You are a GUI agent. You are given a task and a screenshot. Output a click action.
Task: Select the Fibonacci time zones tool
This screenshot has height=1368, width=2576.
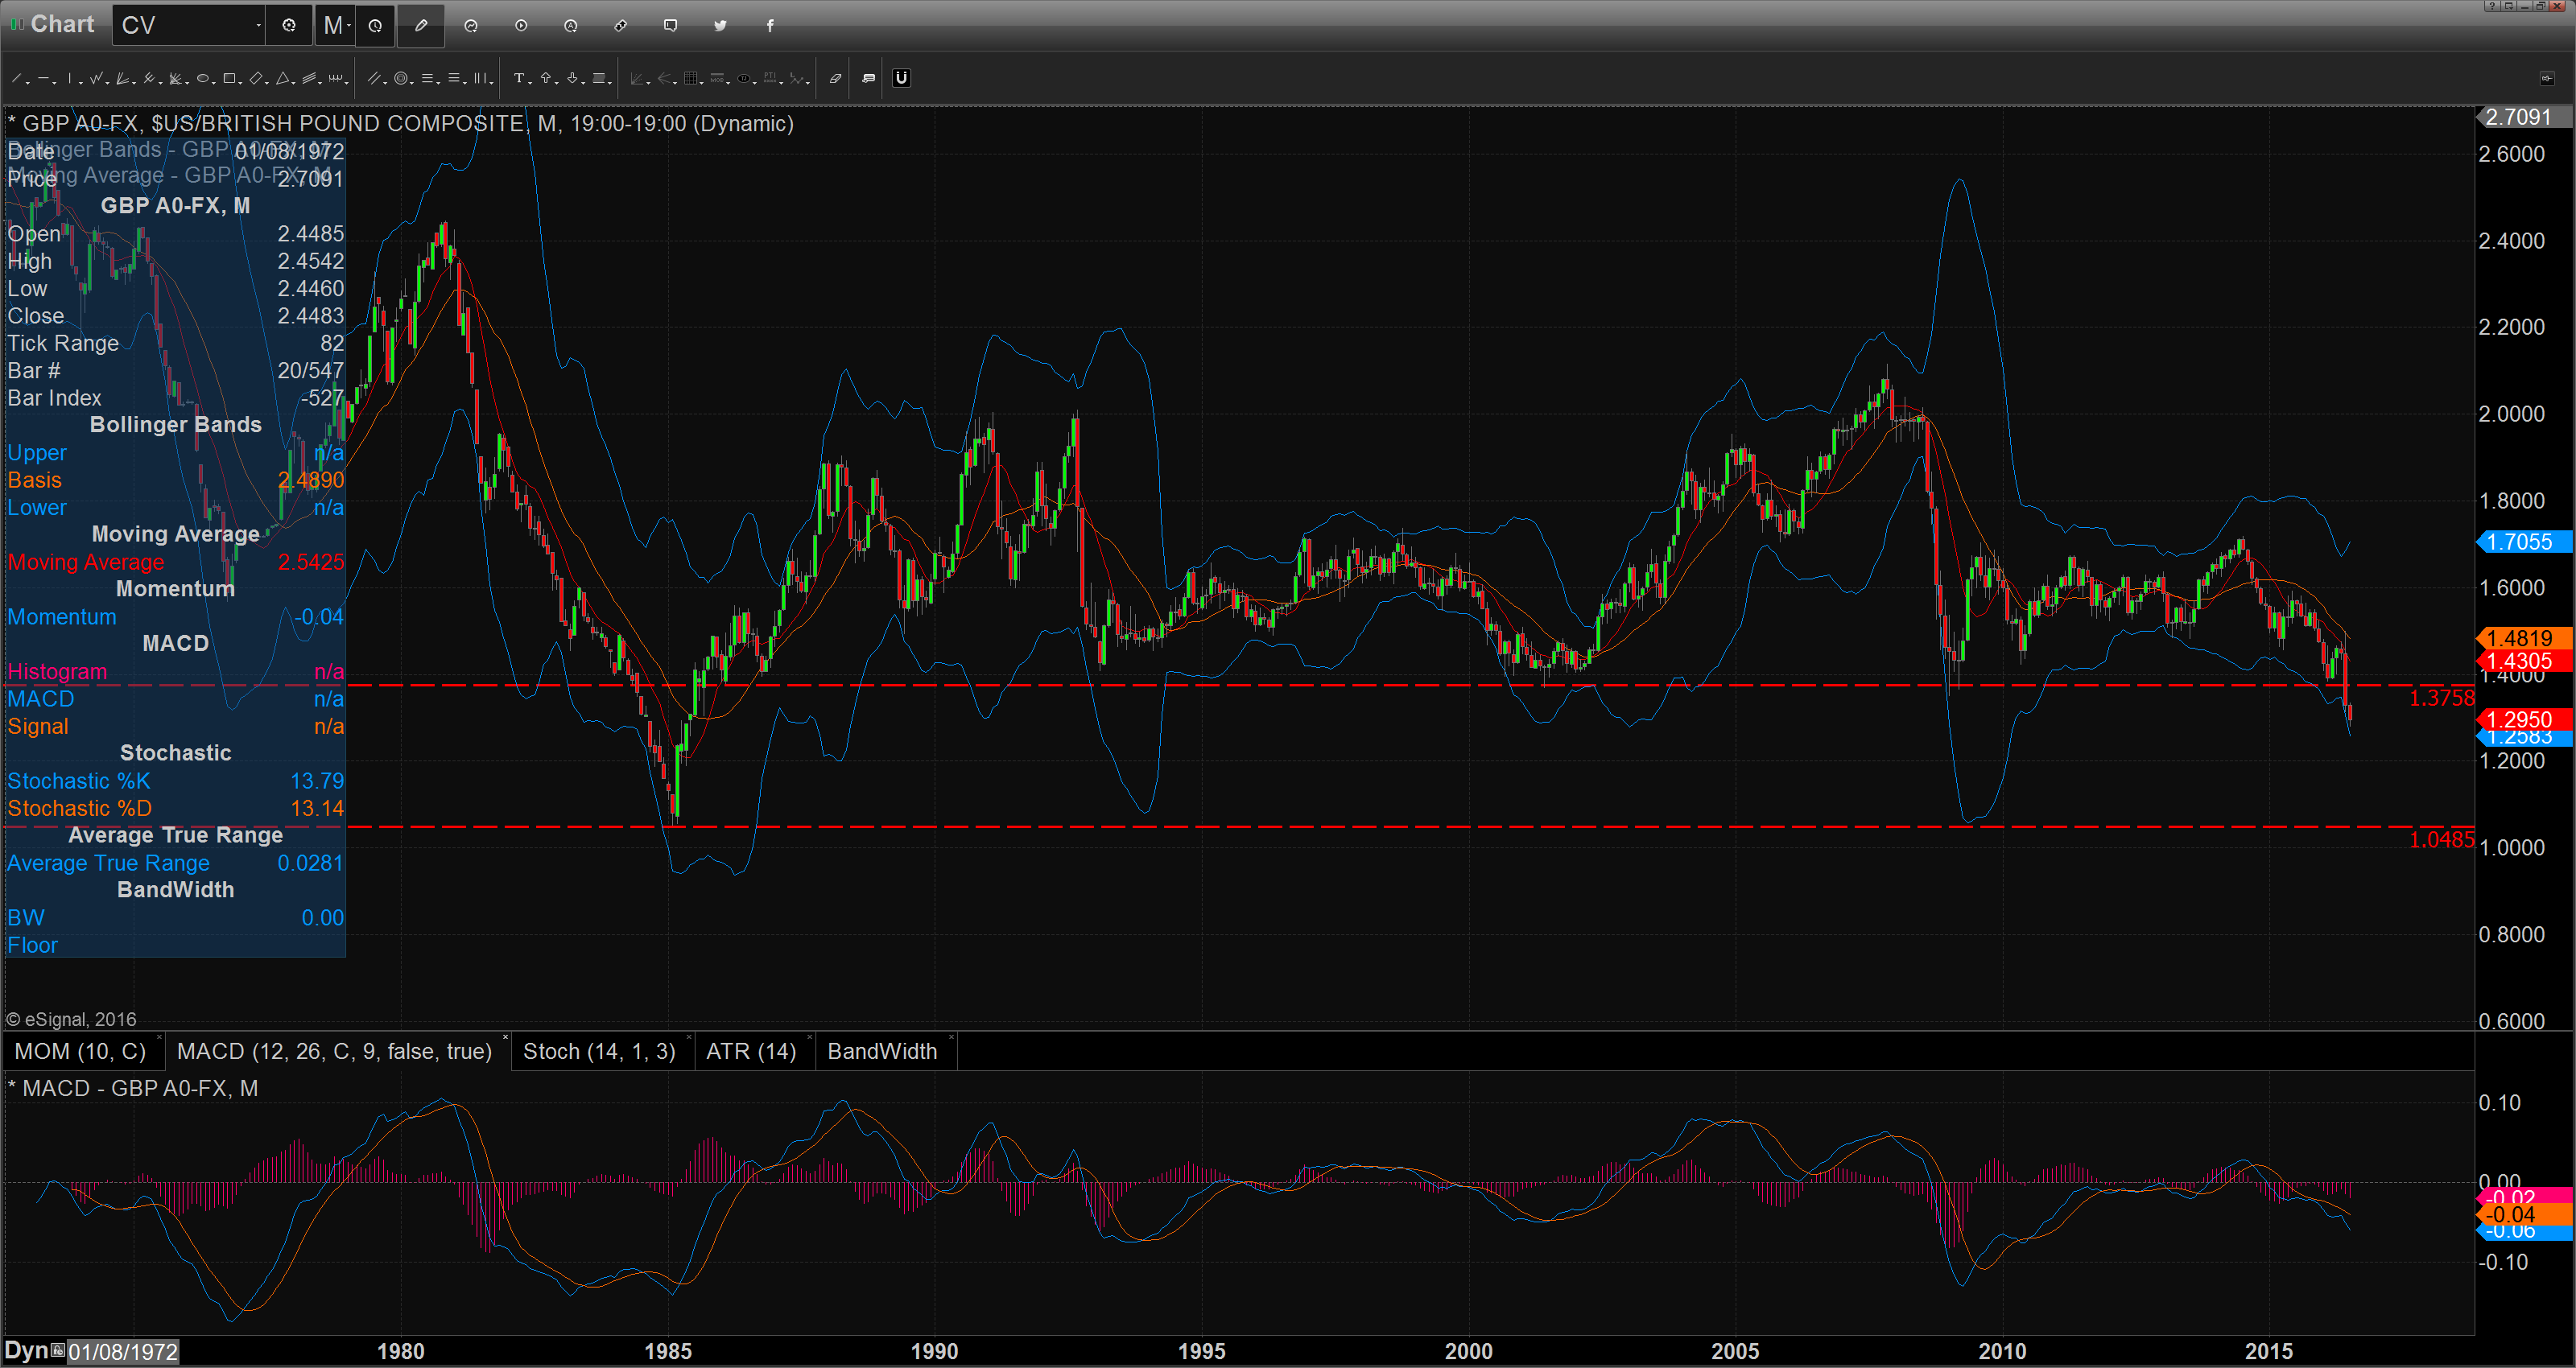point(480,78)
